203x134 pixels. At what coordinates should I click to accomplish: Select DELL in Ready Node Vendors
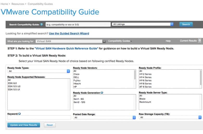click(x=76, y=77)
